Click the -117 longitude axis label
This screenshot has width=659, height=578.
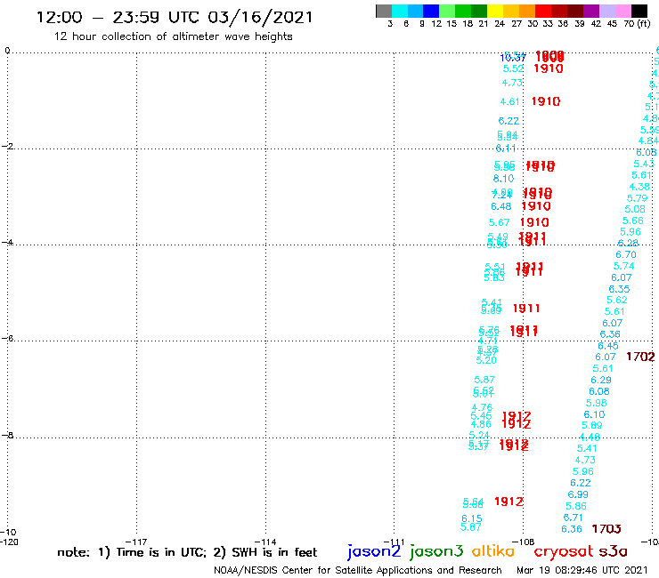pyautogui.click(x=136, y=542)
